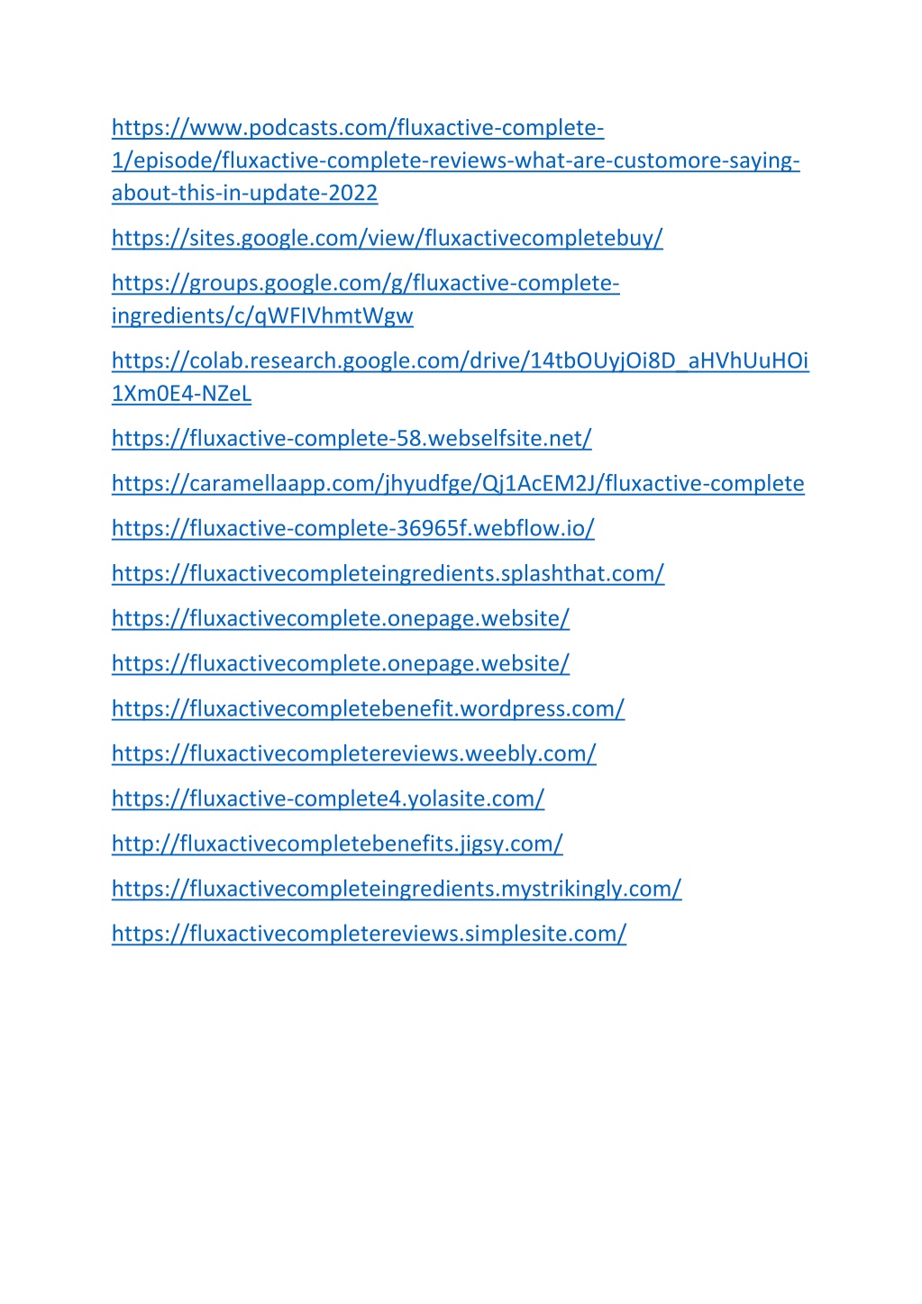The width and height of the screenshot is (922, 1304).
Task: Click the 'ingredients/c/qWFIVhmtWgw' link line
Action: (262, 315)
